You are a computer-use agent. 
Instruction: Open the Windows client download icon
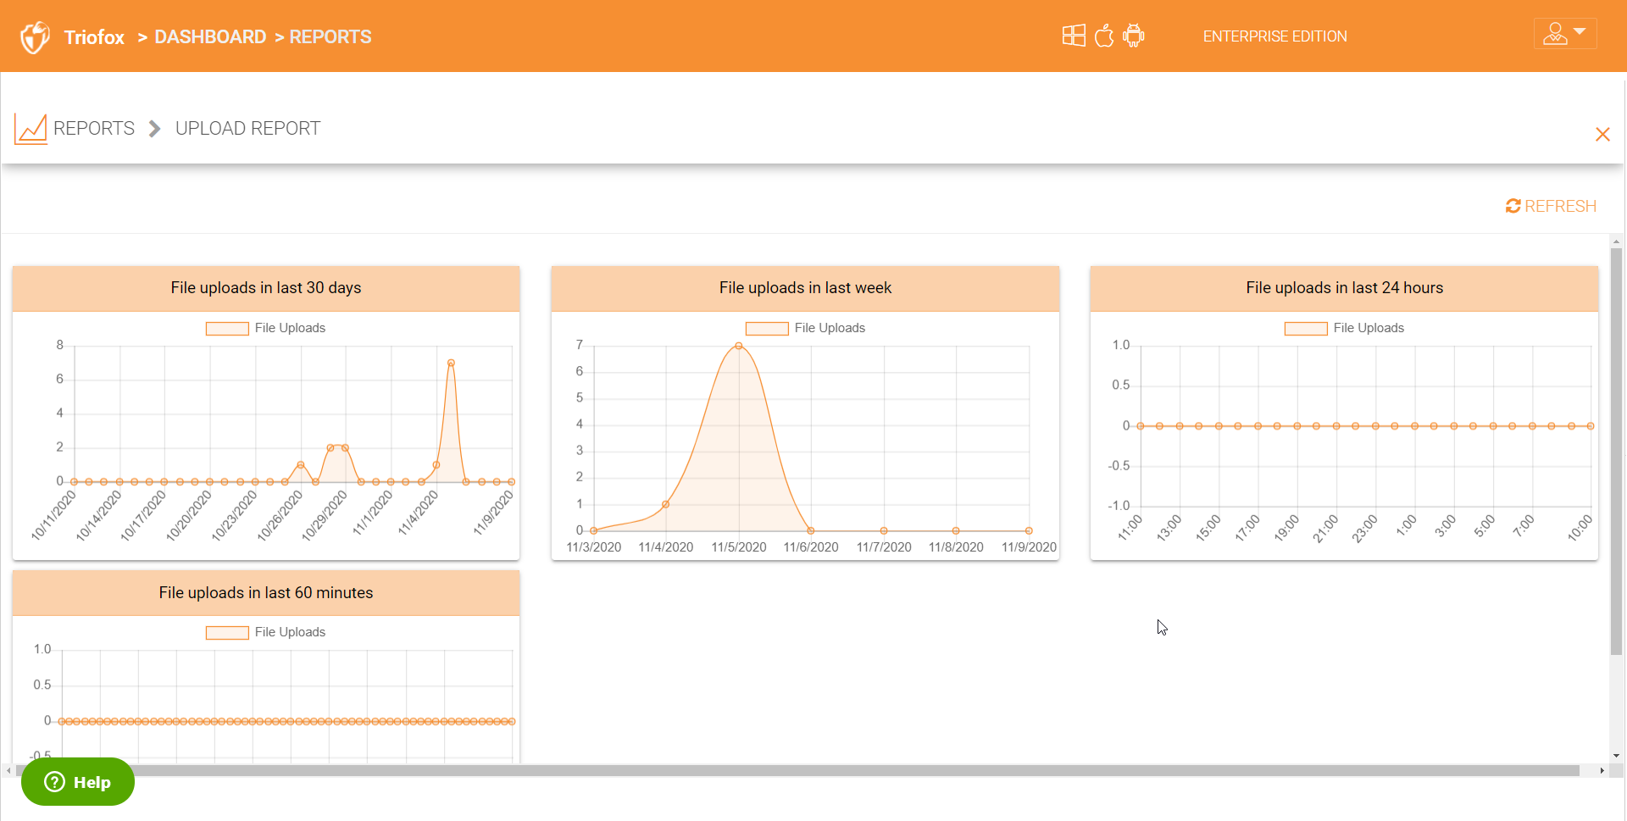click(1074, 36)
